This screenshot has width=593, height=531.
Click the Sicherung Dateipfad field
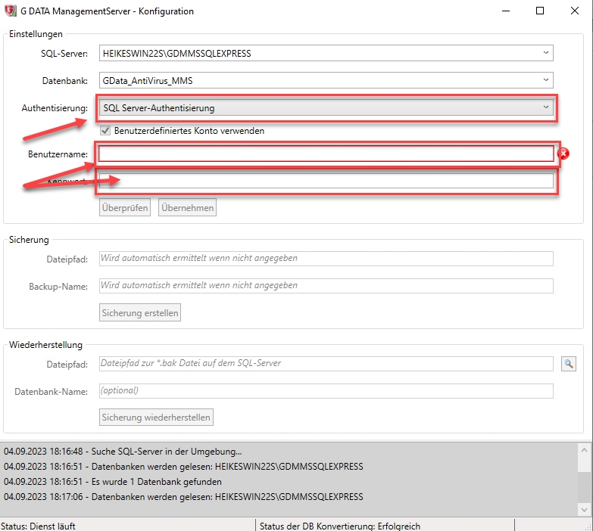(326, 259)
